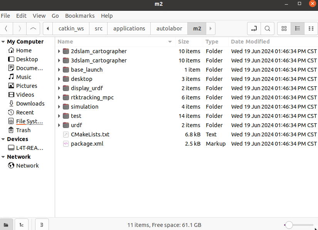This screenshot has width=318, height=230.
Task: Open Trash in the sidebar
Action: click(23, 130)
